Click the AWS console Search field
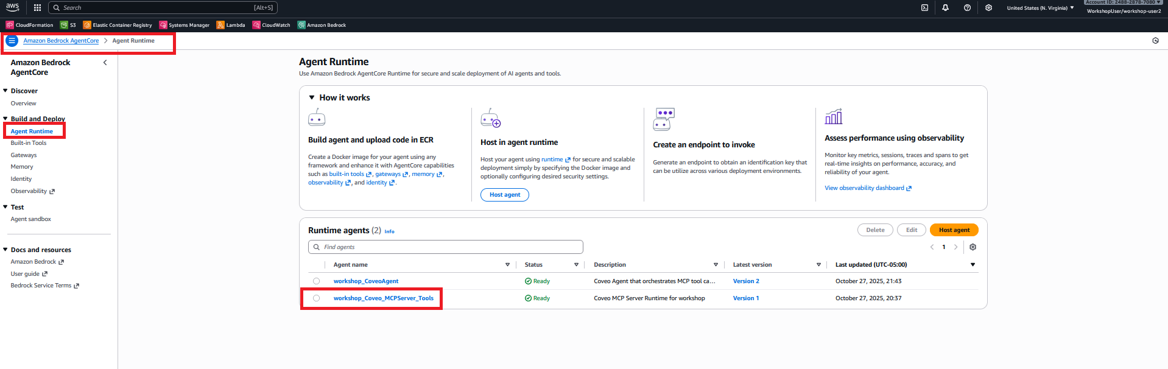Viewport: 1168px width, 369px height. tap(163, 8)
